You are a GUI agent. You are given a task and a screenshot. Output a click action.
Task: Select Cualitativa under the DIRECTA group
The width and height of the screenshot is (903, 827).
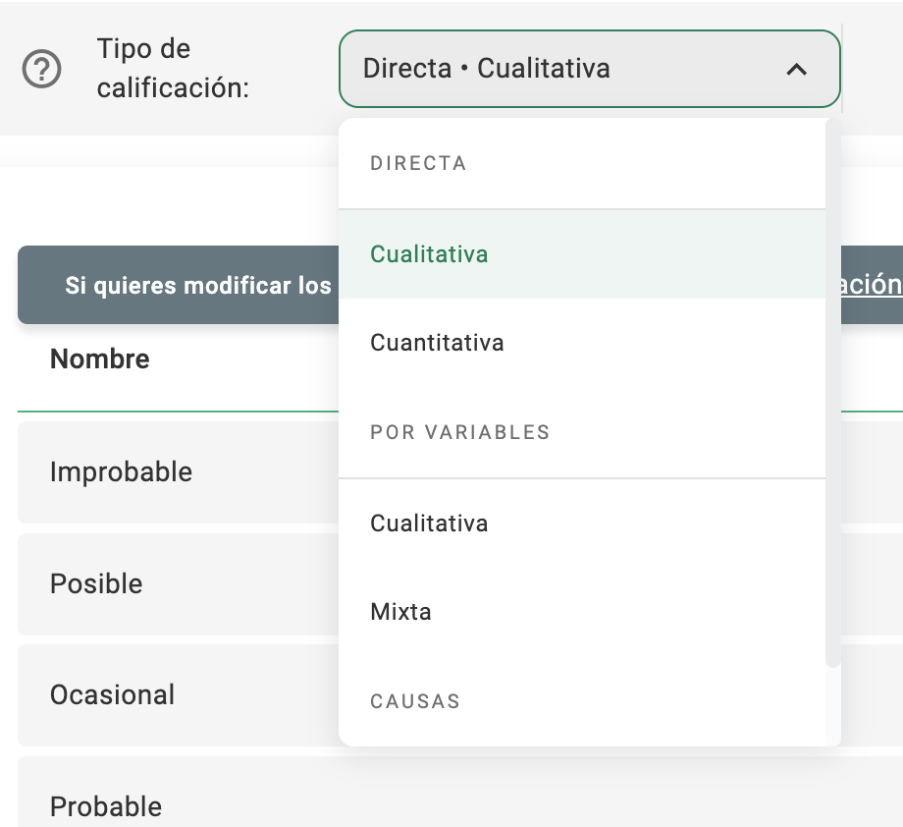click(x=429, y=254)
